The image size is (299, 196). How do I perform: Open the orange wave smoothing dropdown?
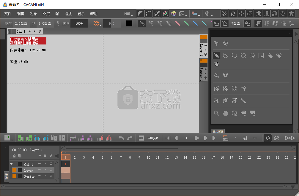coord(100,26)
